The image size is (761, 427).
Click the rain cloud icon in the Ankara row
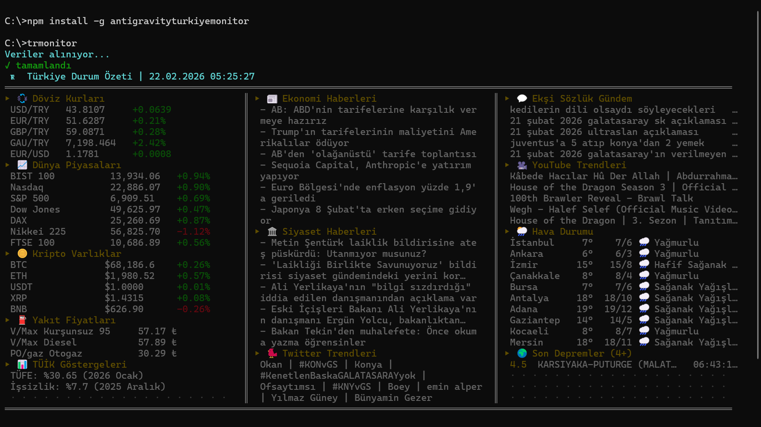[x=644, y=254]
